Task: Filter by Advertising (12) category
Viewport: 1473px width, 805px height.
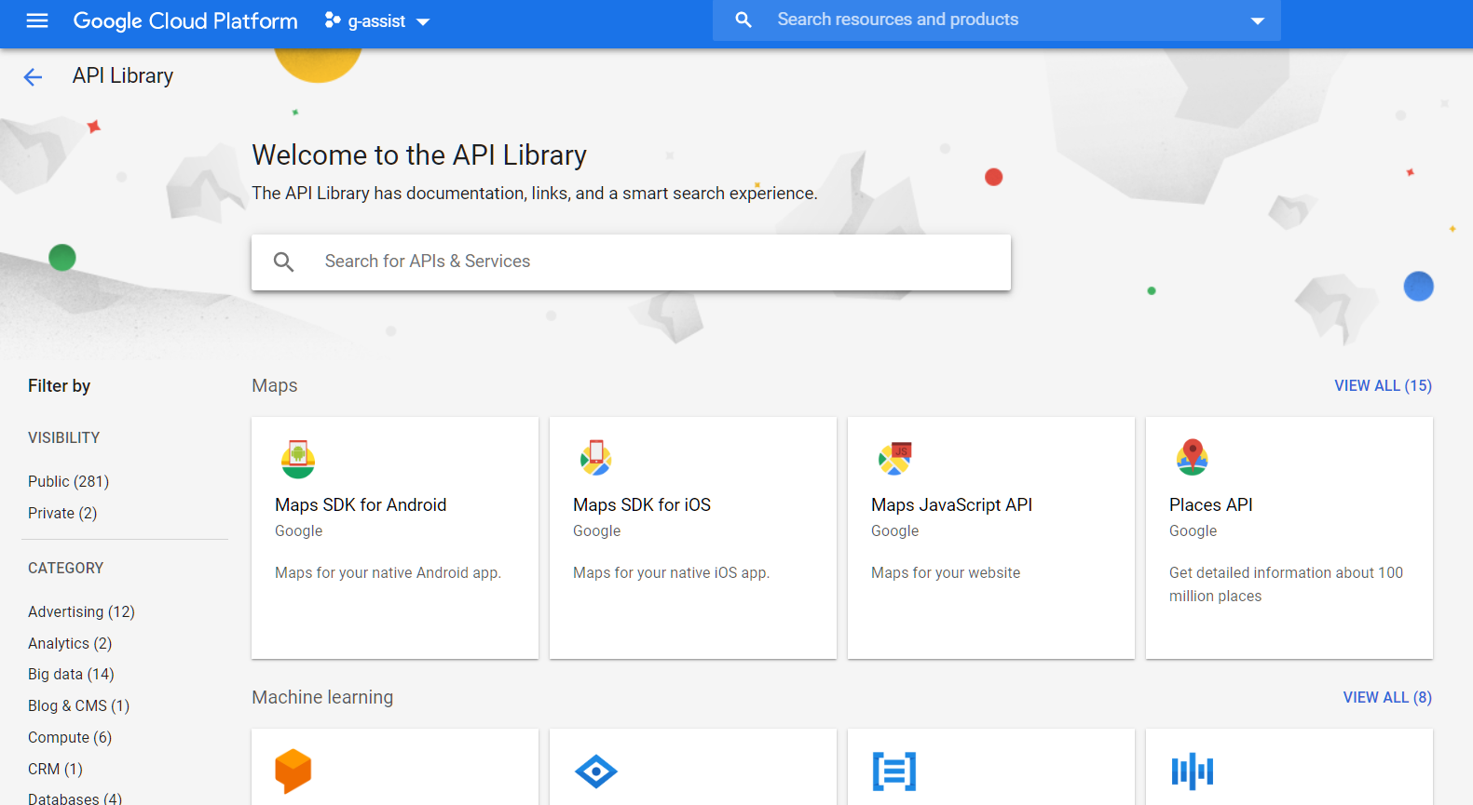Action: 81,611
